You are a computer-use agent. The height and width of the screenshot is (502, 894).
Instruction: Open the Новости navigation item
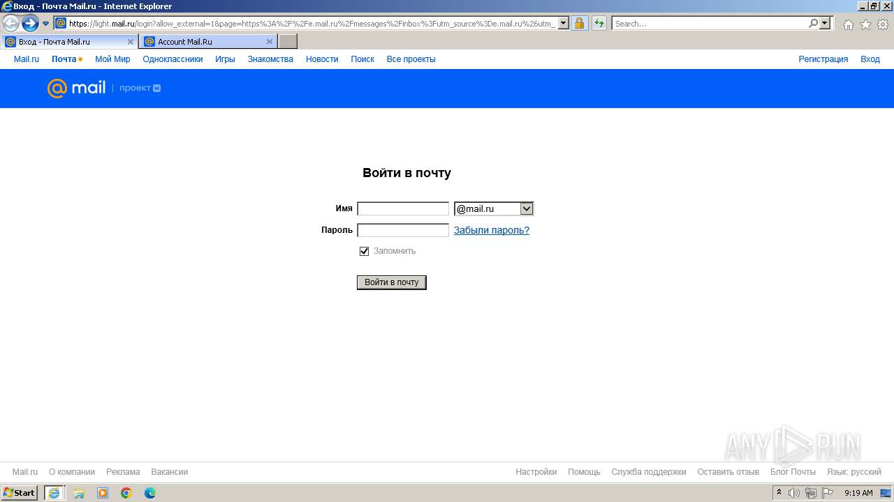322,59
